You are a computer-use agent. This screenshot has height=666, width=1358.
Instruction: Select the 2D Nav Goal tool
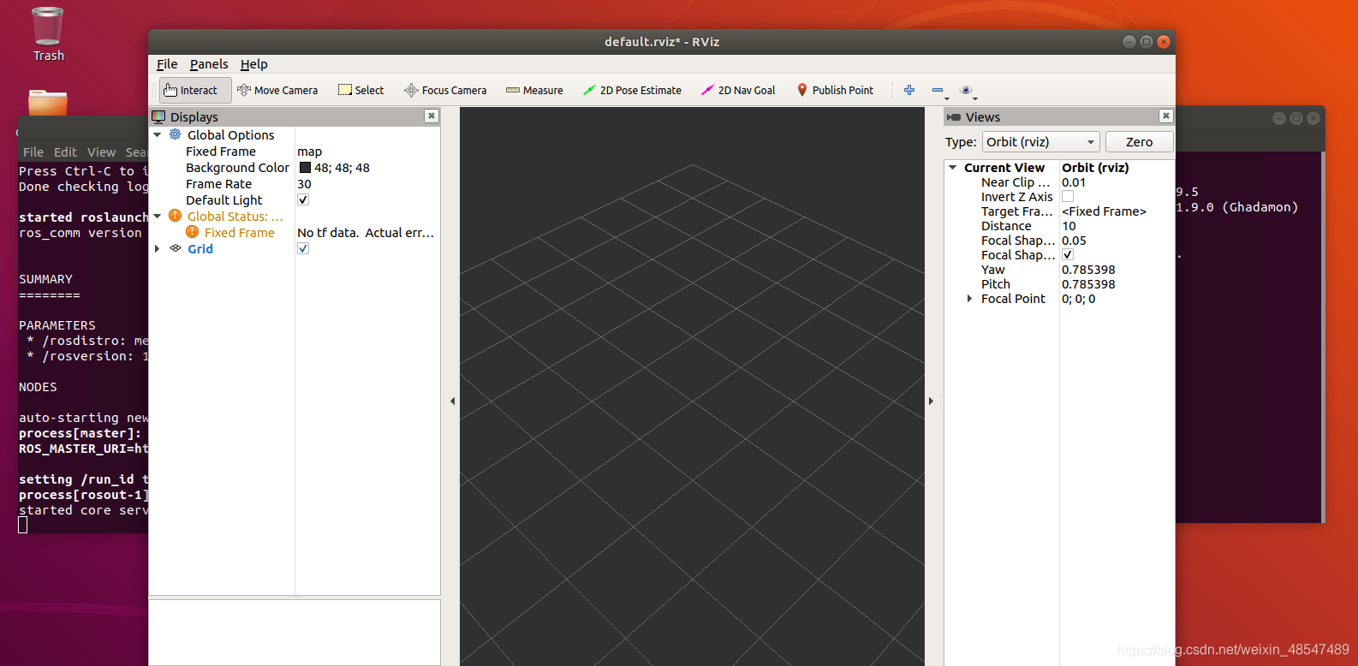coord(738,90)
